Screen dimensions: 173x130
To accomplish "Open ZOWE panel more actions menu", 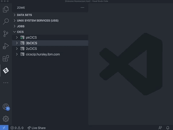I will (83, 8).
